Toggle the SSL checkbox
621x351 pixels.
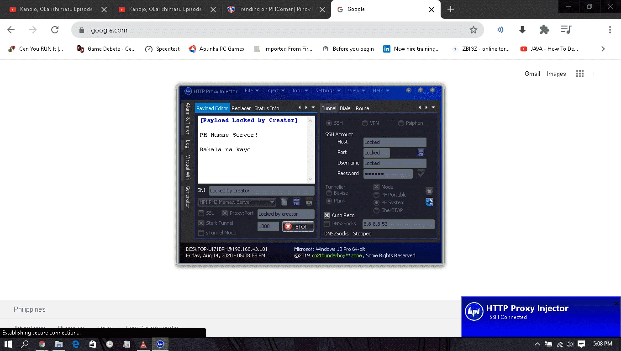[x=201, y=213]
